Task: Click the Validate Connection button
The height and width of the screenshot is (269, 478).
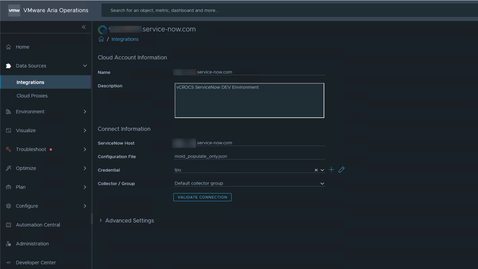Action: (202, 197)
